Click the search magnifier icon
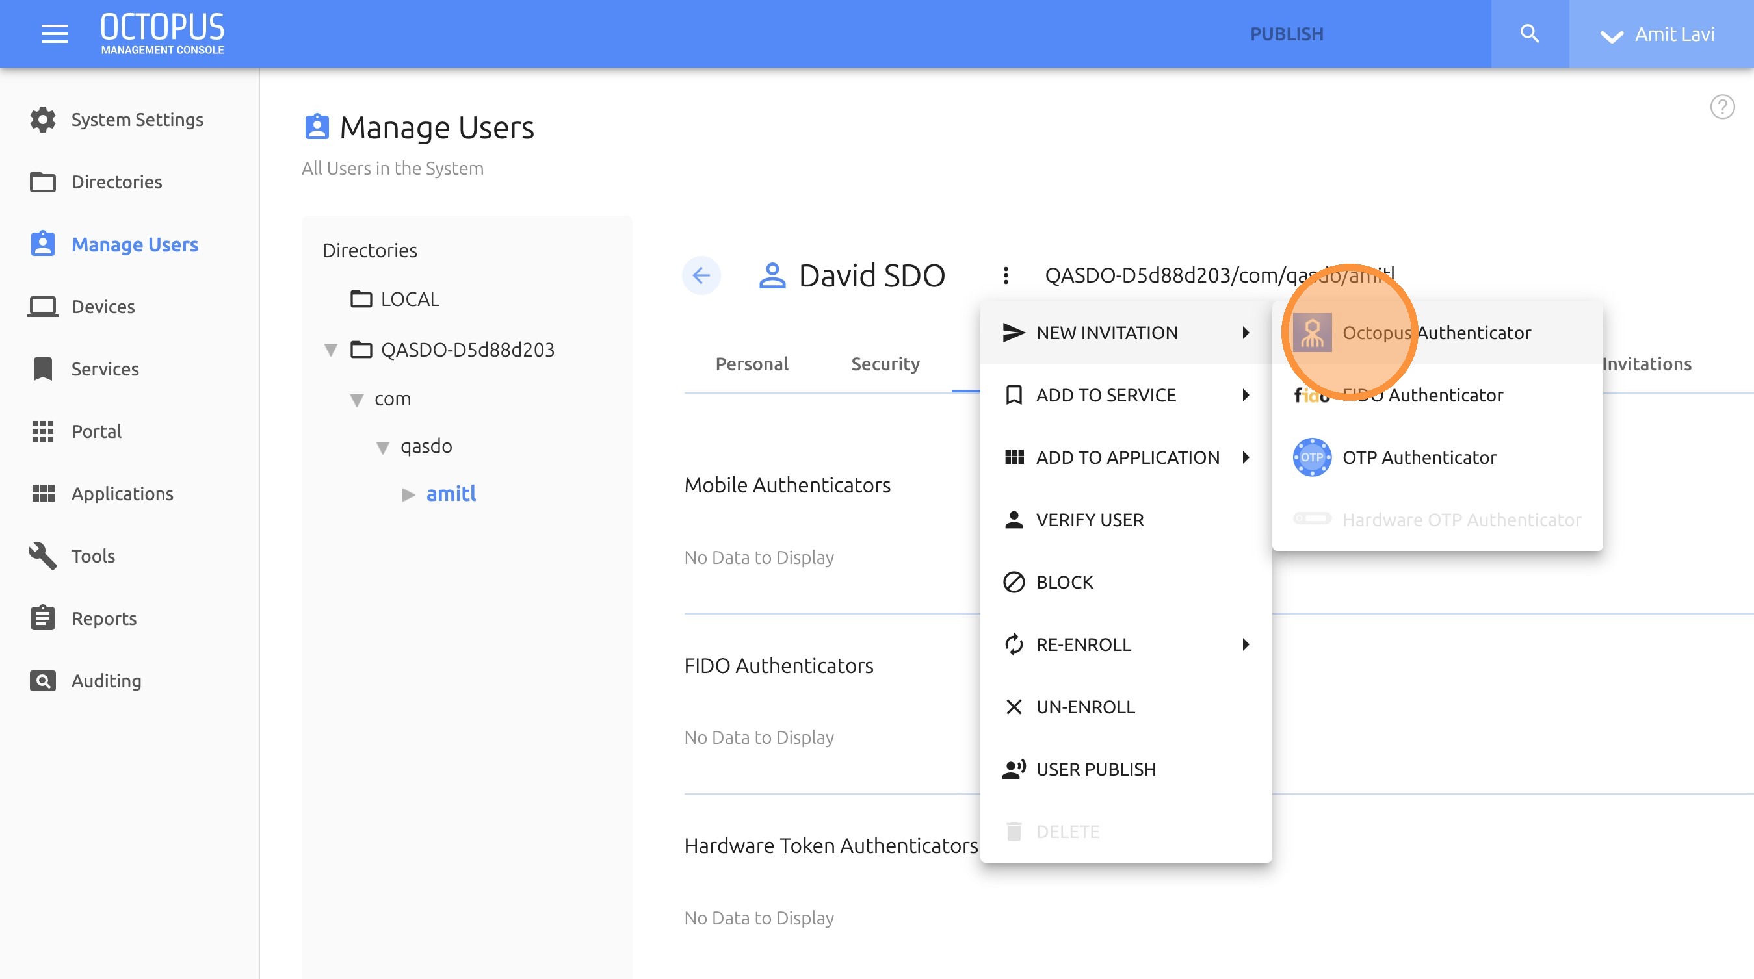Image resolution: width=1754 pixels, height=979 pixels. [1529, 33]
